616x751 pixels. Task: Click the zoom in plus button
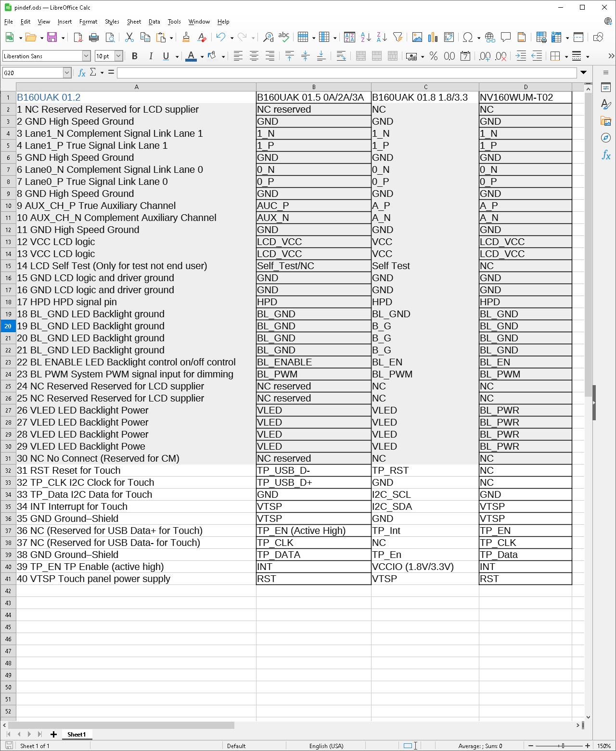tap(588, 746)
